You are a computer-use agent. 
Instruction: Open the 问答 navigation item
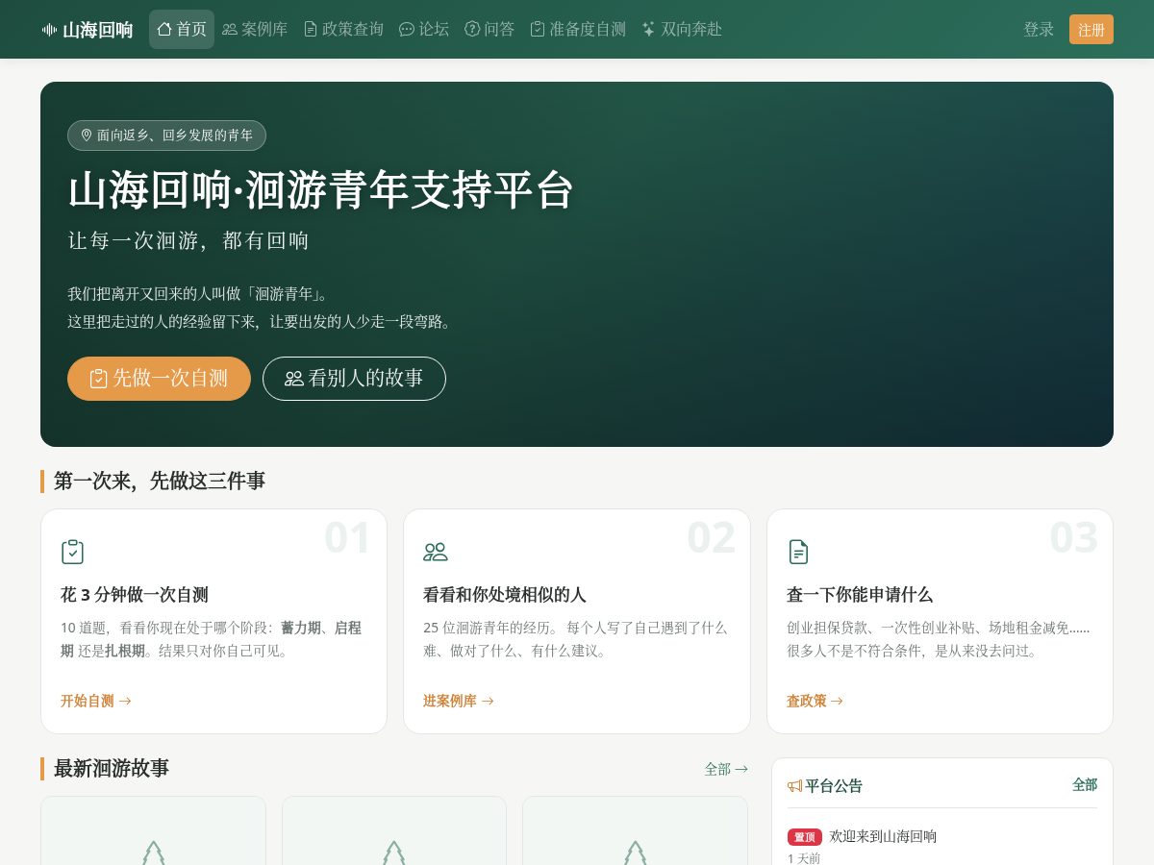point(489,29)
